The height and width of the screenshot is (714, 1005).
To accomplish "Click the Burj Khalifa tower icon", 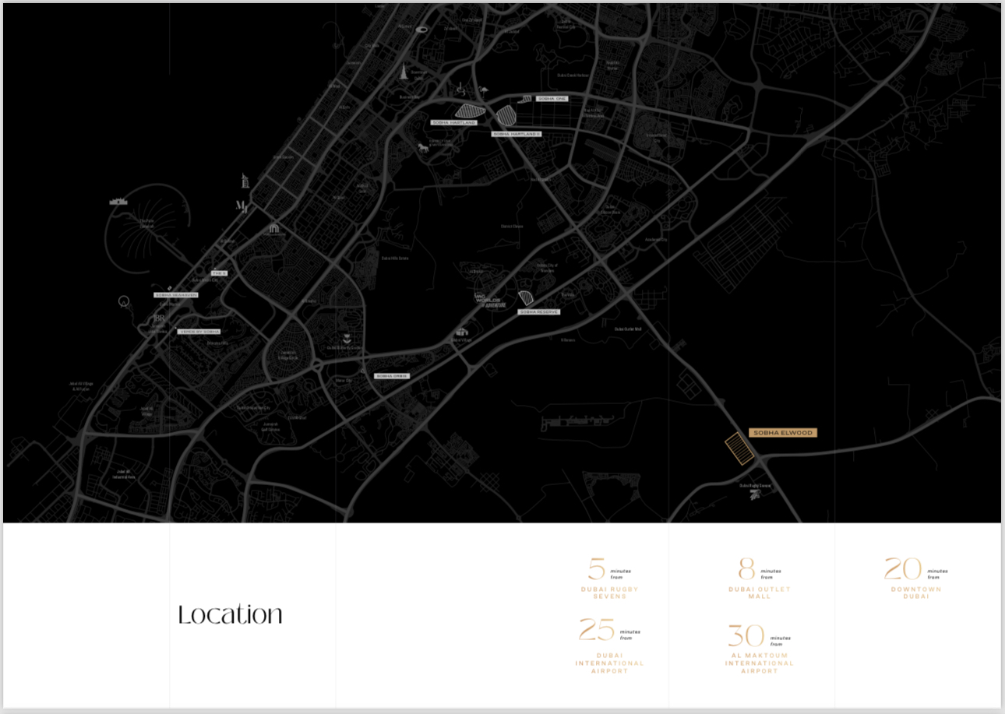I will point(404,72).
